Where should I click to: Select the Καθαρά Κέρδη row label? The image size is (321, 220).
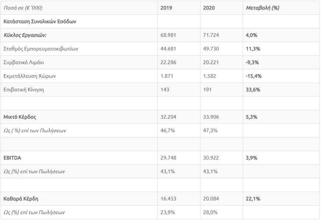tap(21, 199)
